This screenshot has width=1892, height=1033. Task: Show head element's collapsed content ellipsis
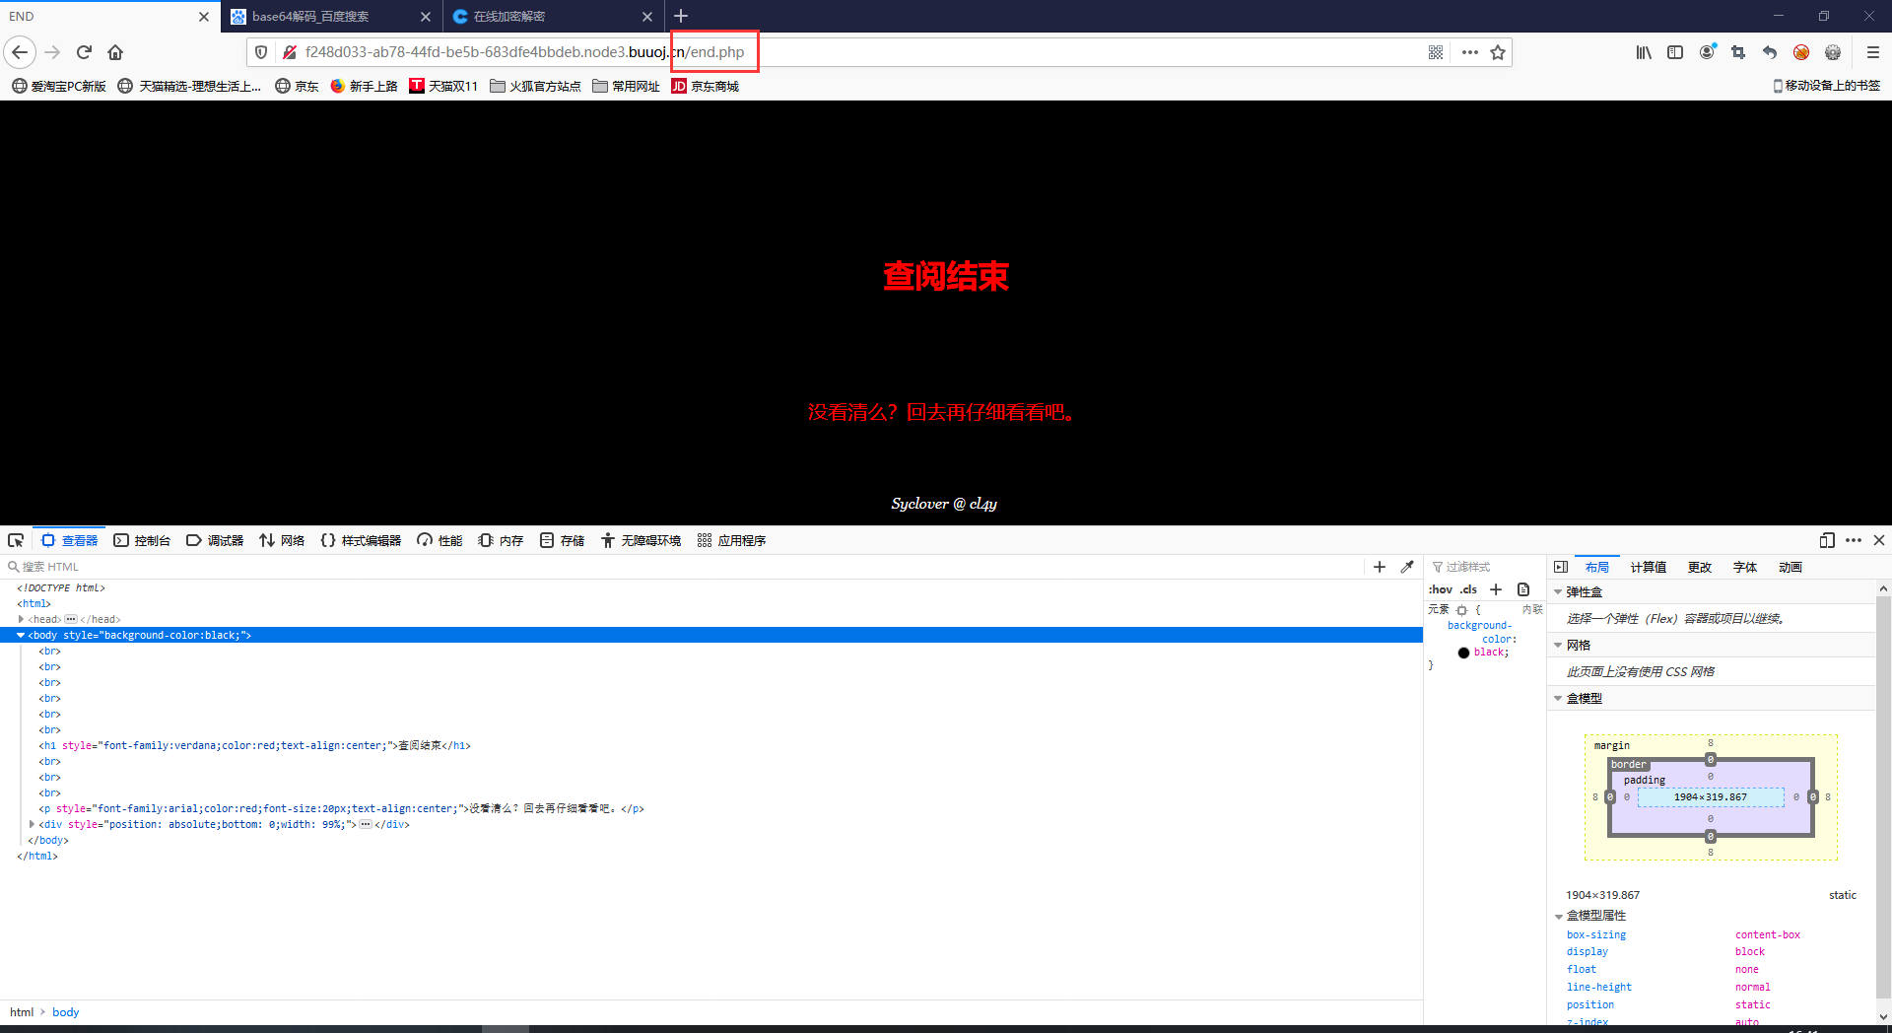pyautogui.click(x=71, y=619)
